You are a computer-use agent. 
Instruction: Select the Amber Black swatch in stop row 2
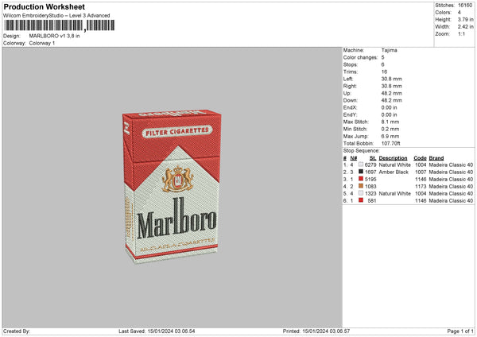click(361, 172)
